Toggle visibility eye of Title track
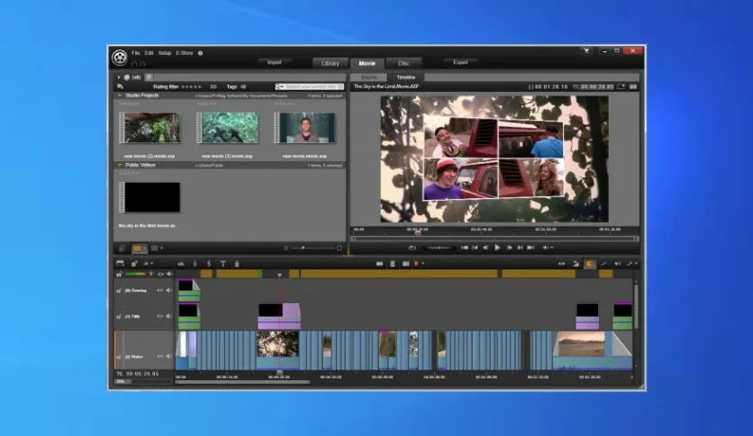This screenshot has width=753, height=436. 160,316
